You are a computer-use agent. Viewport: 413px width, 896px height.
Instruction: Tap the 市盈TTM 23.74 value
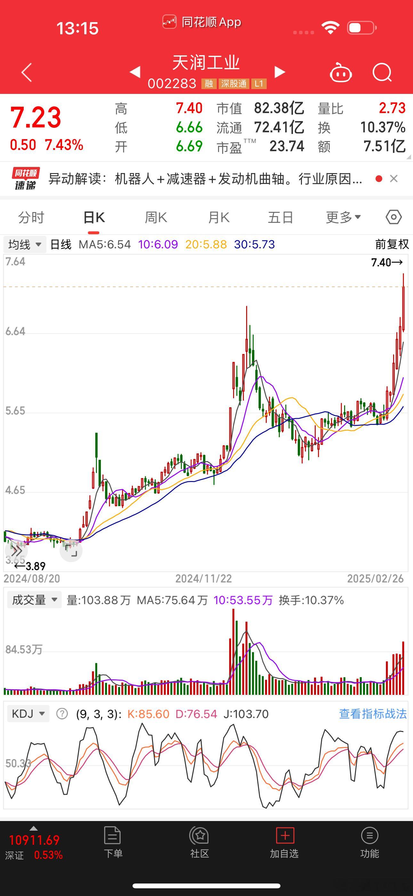pos(287,146)
